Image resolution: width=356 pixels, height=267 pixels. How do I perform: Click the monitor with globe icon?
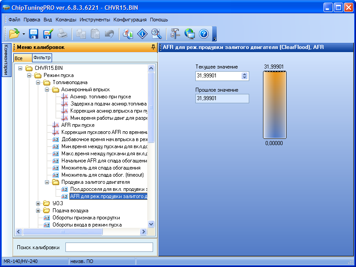pyautogui.click(x=190, y=33)
